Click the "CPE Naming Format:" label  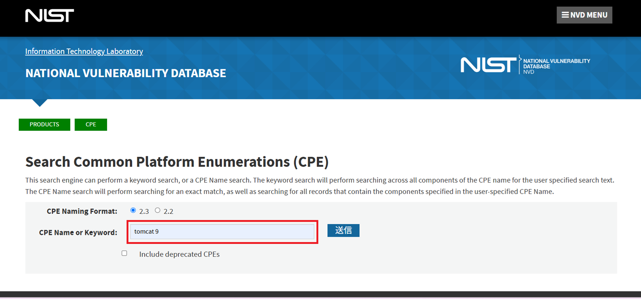[82, 211]
